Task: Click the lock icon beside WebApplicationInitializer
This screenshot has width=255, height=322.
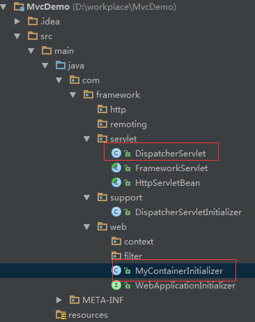Action: point(127,286)
